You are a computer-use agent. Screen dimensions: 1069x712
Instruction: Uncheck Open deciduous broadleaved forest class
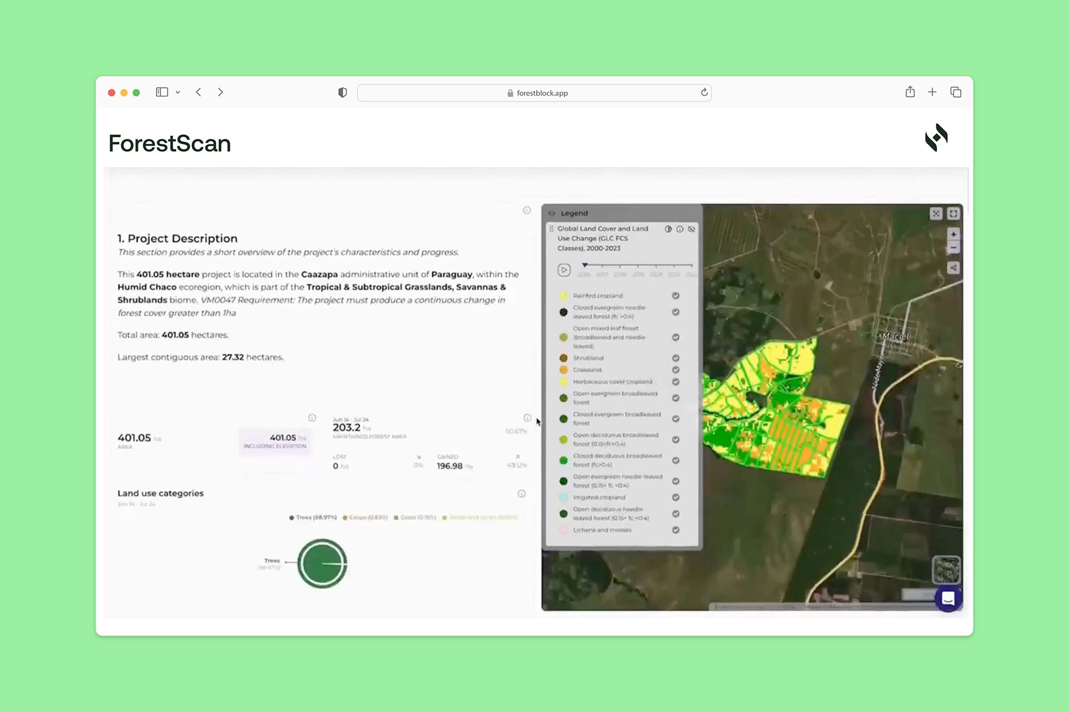[676, 440]
